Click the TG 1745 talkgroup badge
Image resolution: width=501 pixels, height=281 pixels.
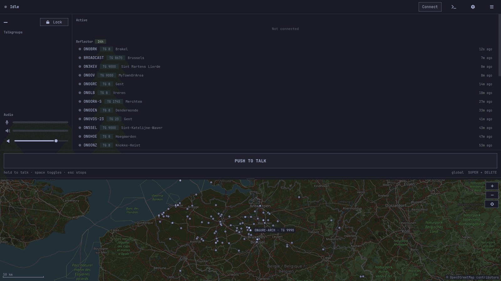coord(114,101)
